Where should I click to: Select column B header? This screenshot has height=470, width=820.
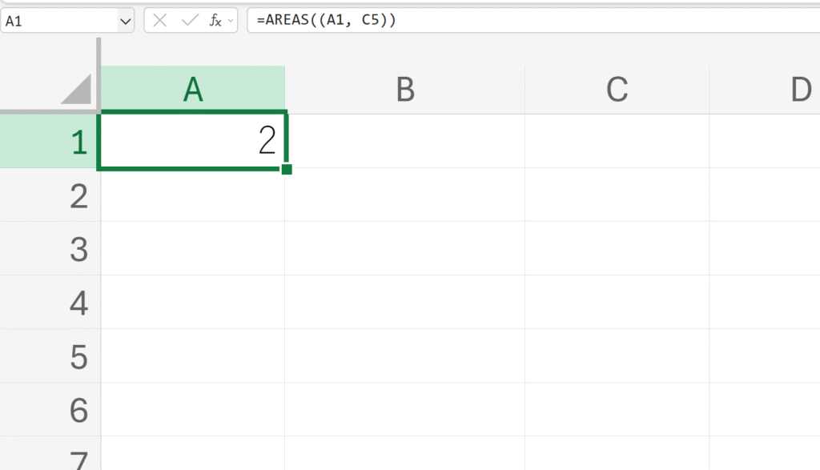(405, 90)
